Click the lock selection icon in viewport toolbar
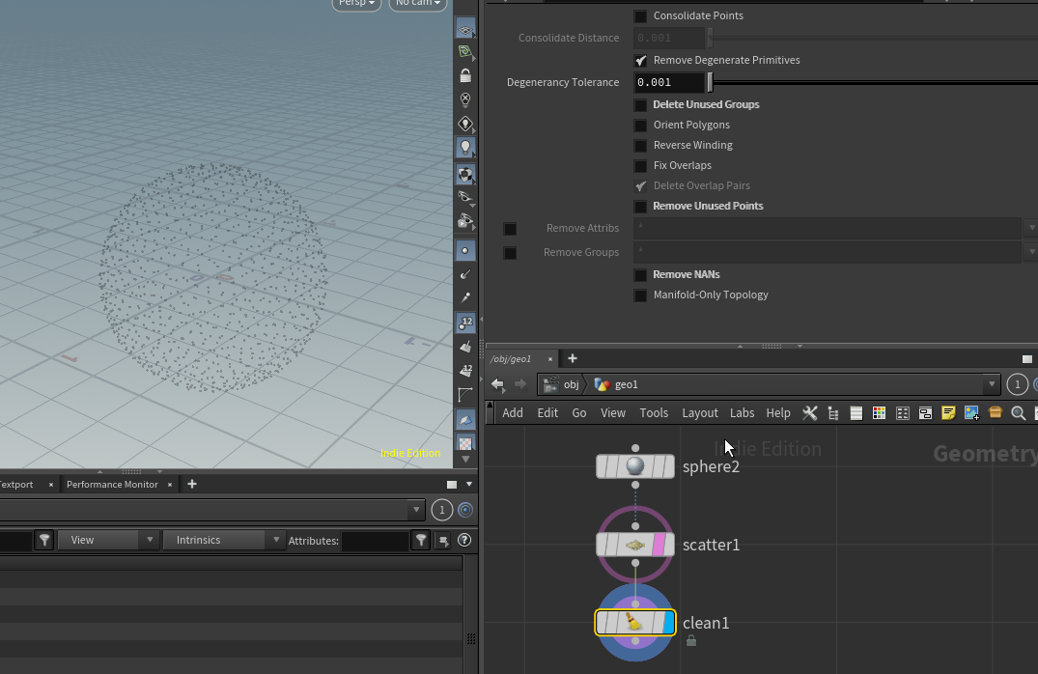Screen dimensions: 1038x674 [x=465, y=75]
